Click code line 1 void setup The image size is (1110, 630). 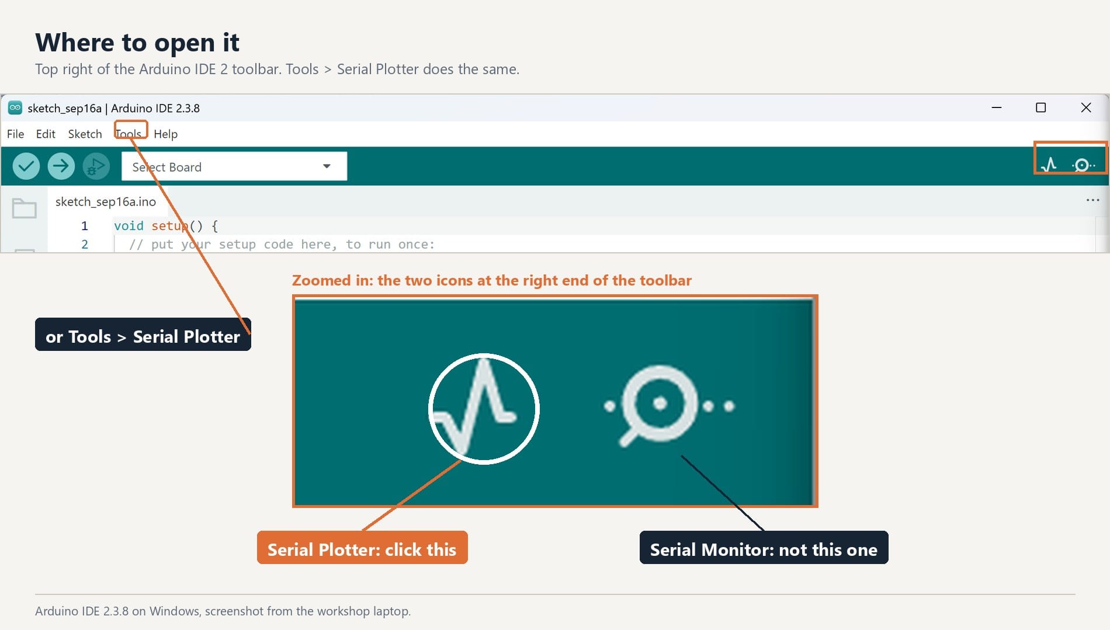166,225
